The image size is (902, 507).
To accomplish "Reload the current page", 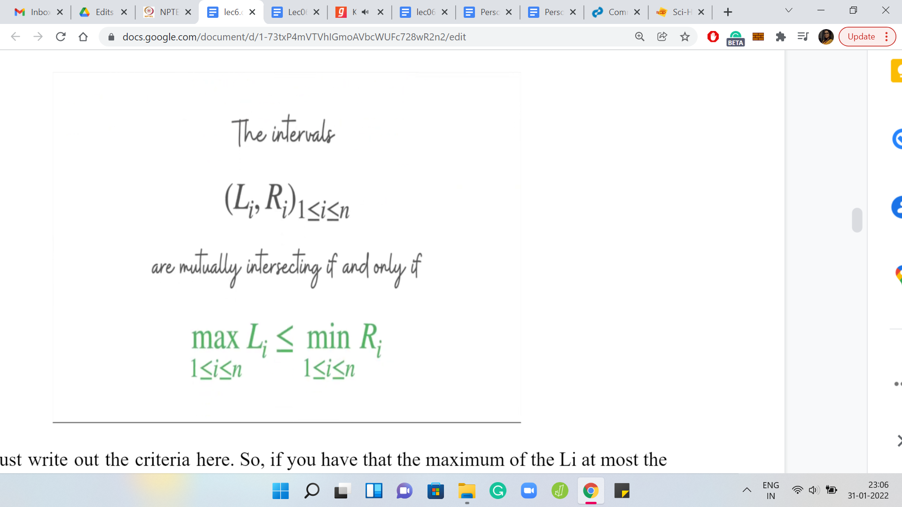I will point(61,37).
